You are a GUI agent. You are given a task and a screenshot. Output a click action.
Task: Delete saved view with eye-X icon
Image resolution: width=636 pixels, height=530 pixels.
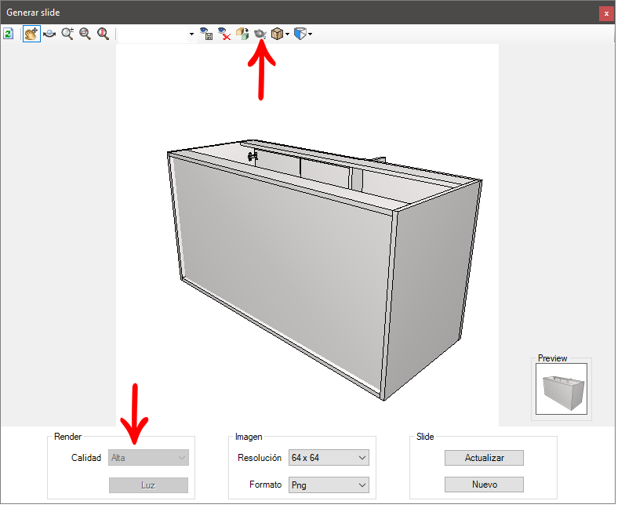coord(224,34)
